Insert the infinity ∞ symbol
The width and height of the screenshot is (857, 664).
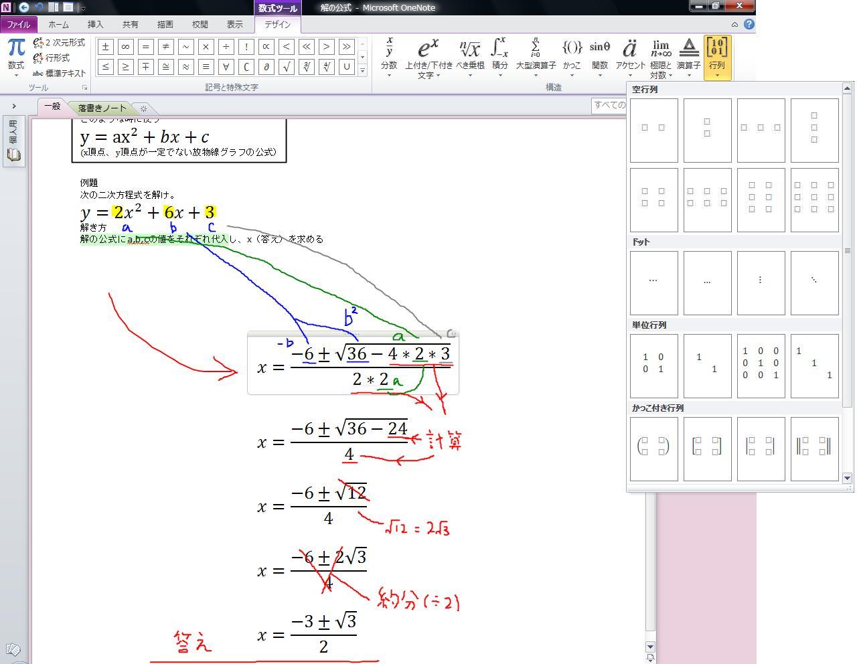click(125, 47)
